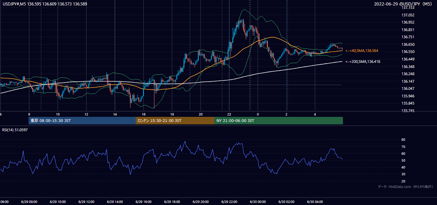Viewport: 437px width, 205px height.
Task: Click price axis label 136.248
Action: [x=408, y=74]
